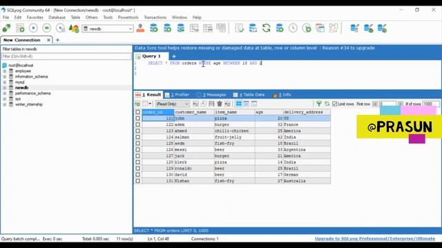Click the query builder grid icon

point(320,28)
